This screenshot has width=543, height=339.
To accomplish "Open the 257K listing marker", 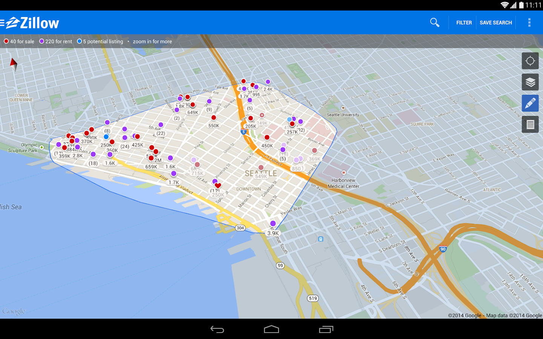I will click(292, 132).
